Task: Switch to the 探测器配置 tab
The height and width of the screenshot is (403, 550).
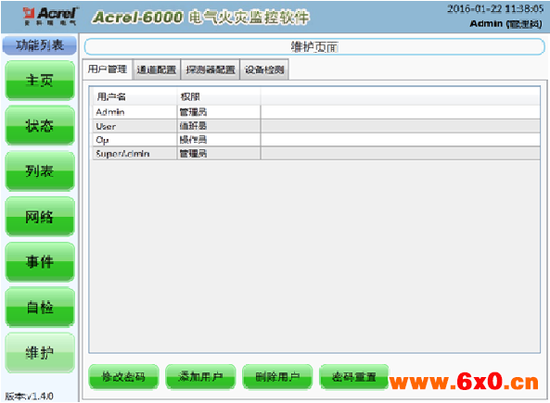Action: click(x=211, y=69)
